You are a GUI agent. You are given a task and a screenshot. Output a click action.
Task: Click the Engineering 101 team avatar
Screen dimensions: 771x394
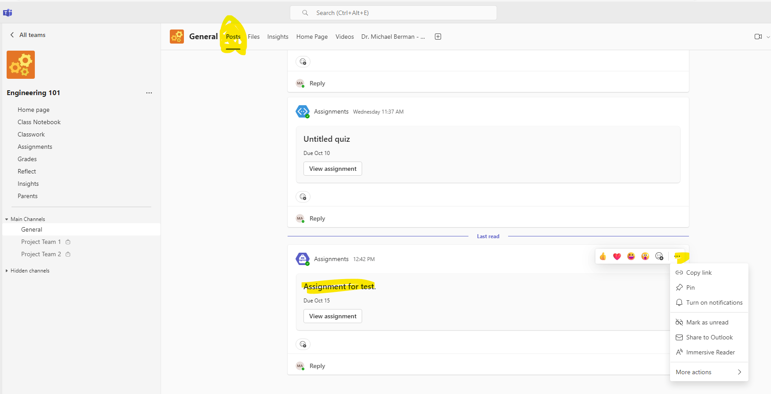point(21,65)
